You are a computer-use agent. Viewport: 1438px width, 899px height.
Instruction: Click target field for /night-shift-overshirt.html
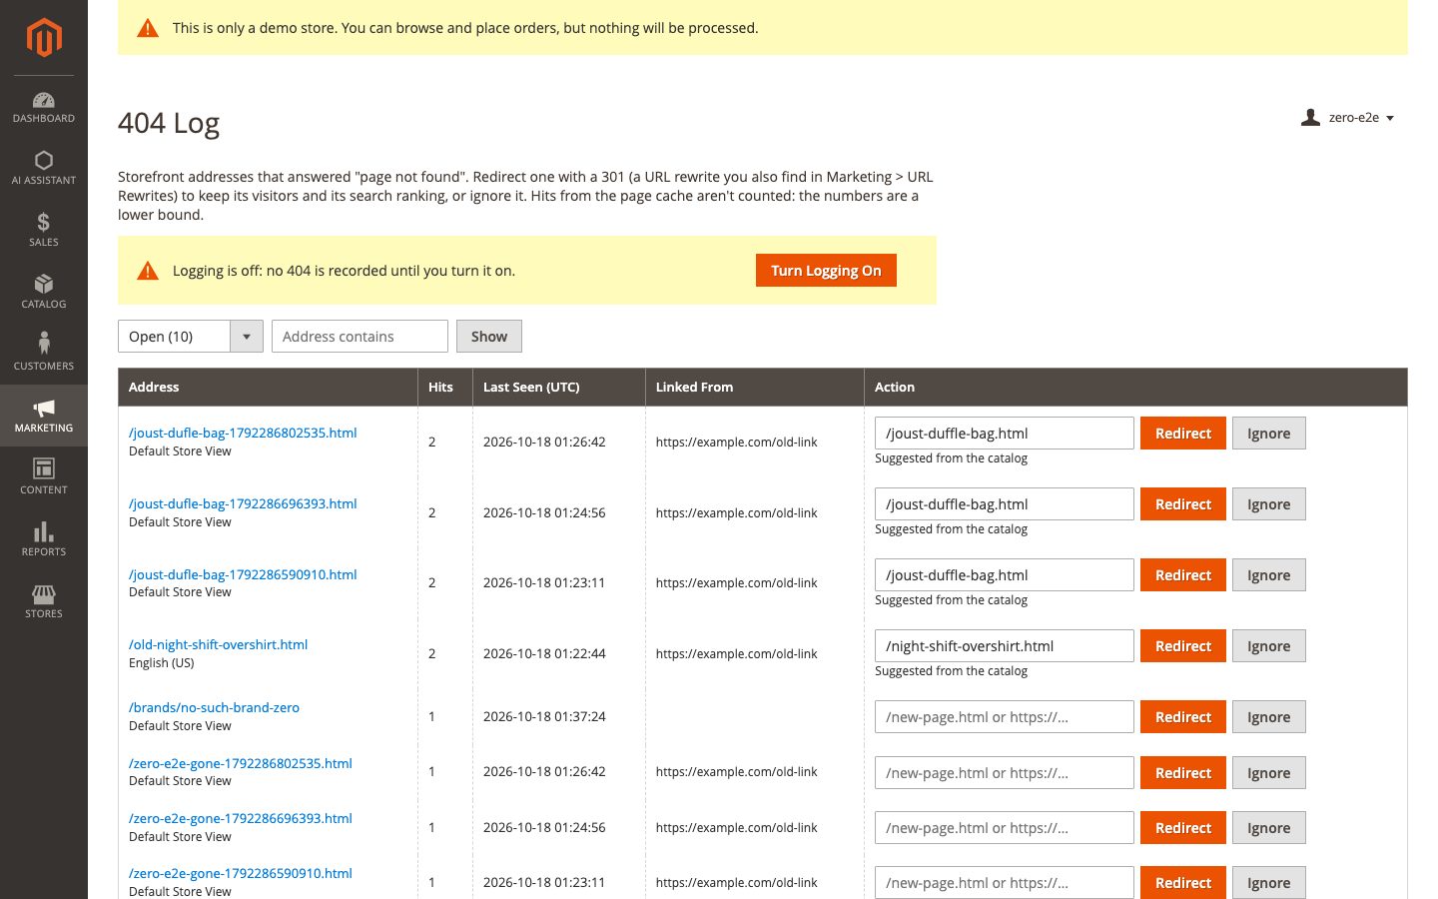pos(1005,646)
